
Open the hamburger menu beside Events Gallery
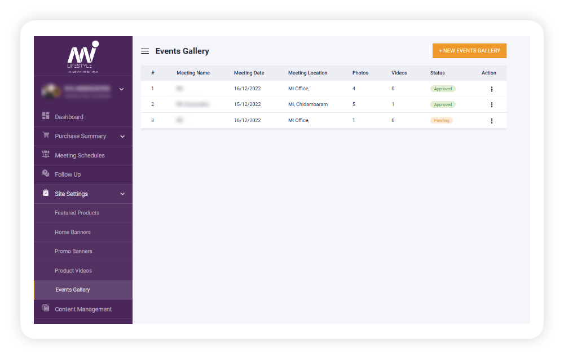click(x=145, y=51)
